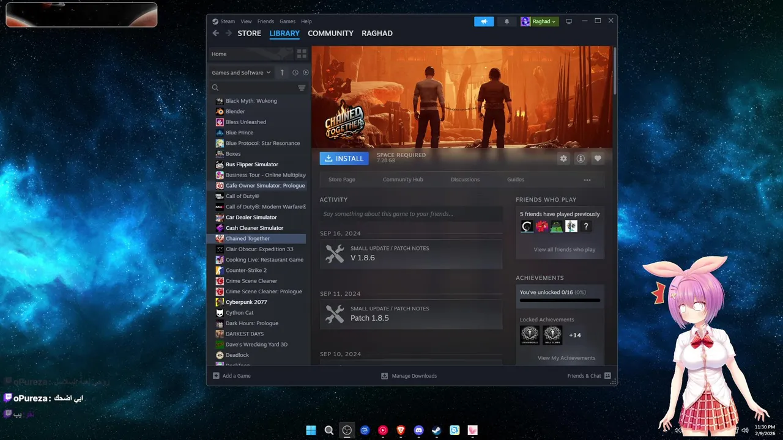
Task: Switch library to grid collections view
Action: click(302, 54)
